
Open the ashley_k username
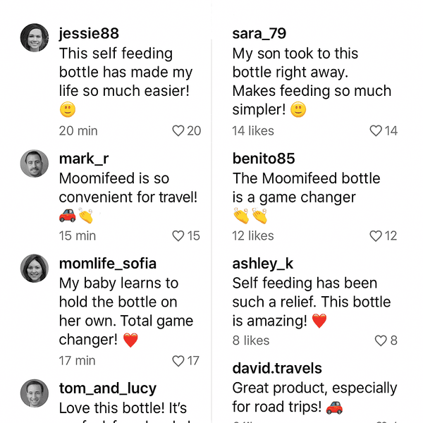coord(263,264)
